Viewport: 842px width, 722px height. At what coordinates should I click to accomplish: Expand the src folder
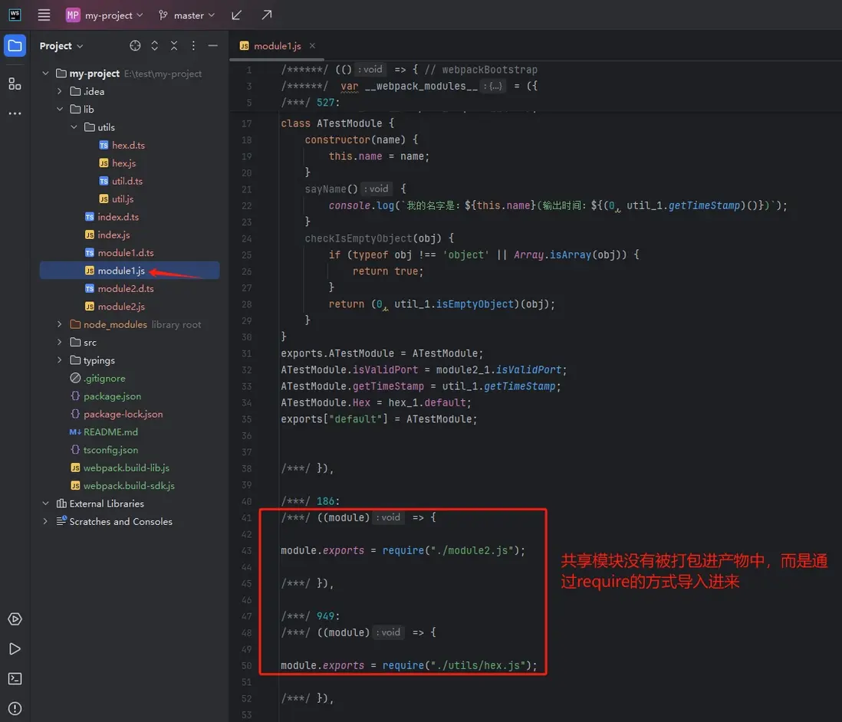tap(60, 343)
